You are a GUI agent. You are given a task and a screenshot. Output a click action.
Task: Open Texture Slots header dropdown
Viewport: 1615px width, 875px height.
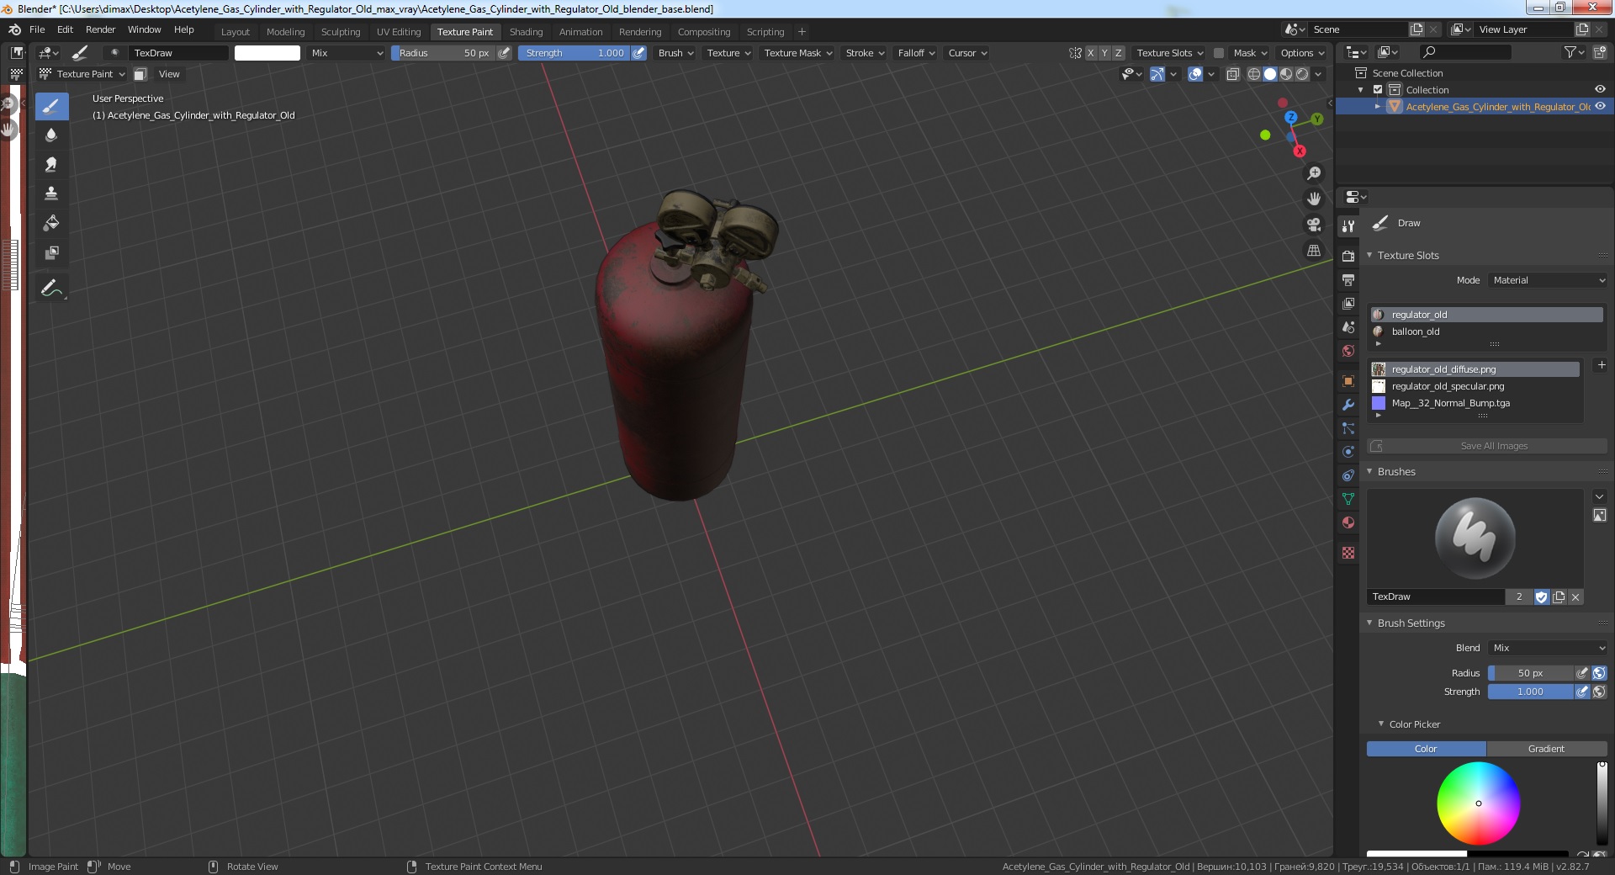click(1169, 53)
